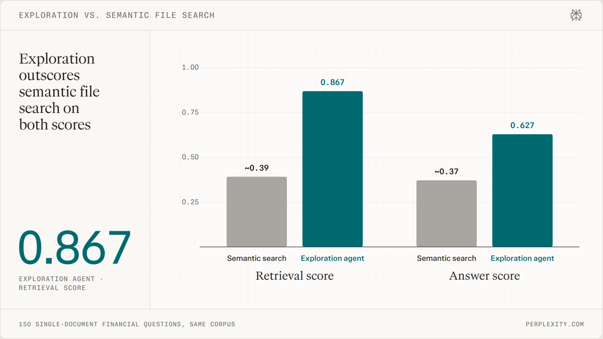The image size is (603, 339).
Task: Click the ~0.39 value label
Action: (257, 168)
